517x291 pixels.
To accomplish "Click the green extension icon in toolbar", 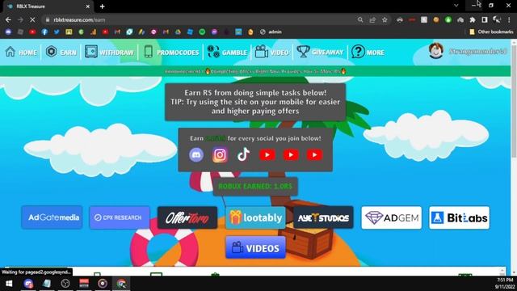I will click(x=448, y=19).
